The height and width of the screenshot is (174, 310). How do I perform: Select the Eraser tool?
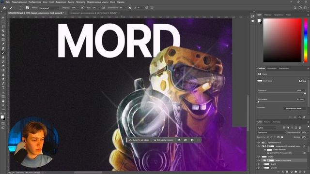tap(3, 66)
